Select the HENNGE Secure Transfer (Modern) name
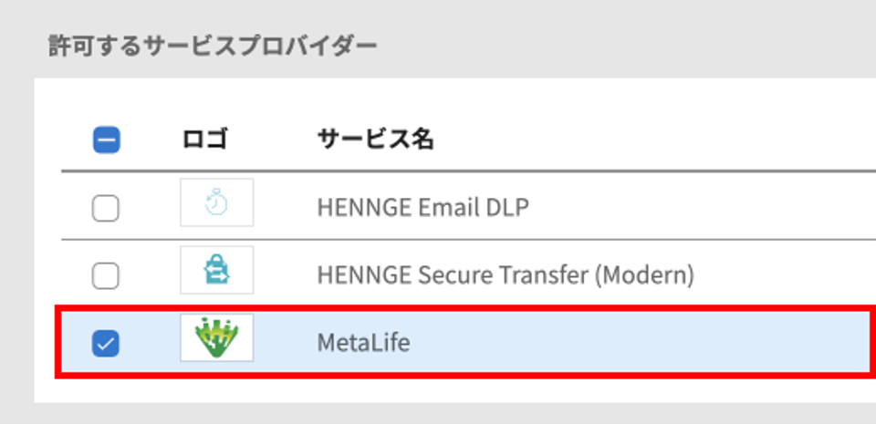The width and height of the screenshot is (876, 424). tap(506, 275)
